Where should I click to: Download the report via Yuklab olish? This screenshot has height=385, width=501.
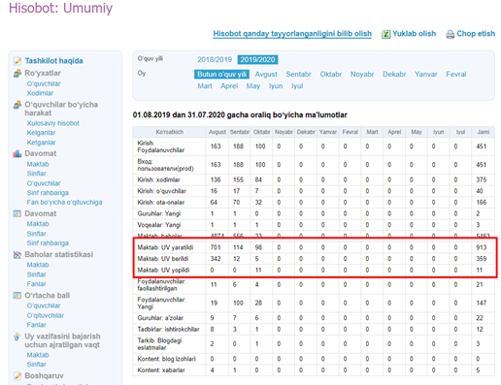[x=414, y=34]
